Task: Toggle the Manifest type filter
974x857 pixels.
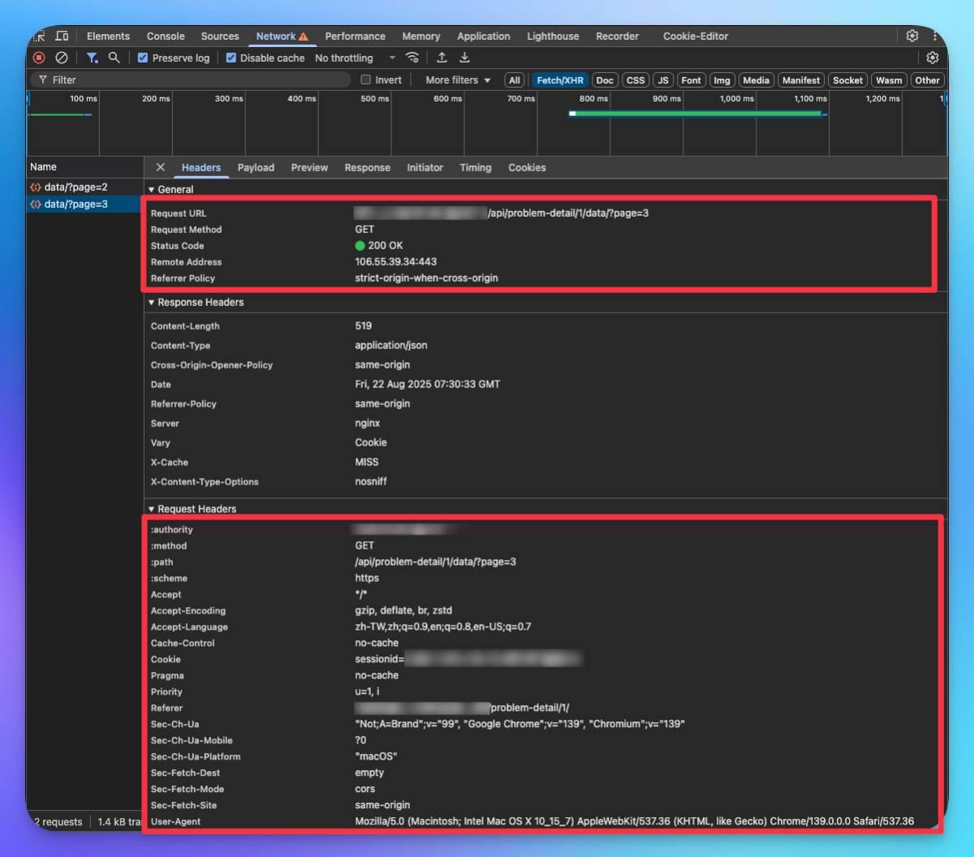Action: click(801, 80)
